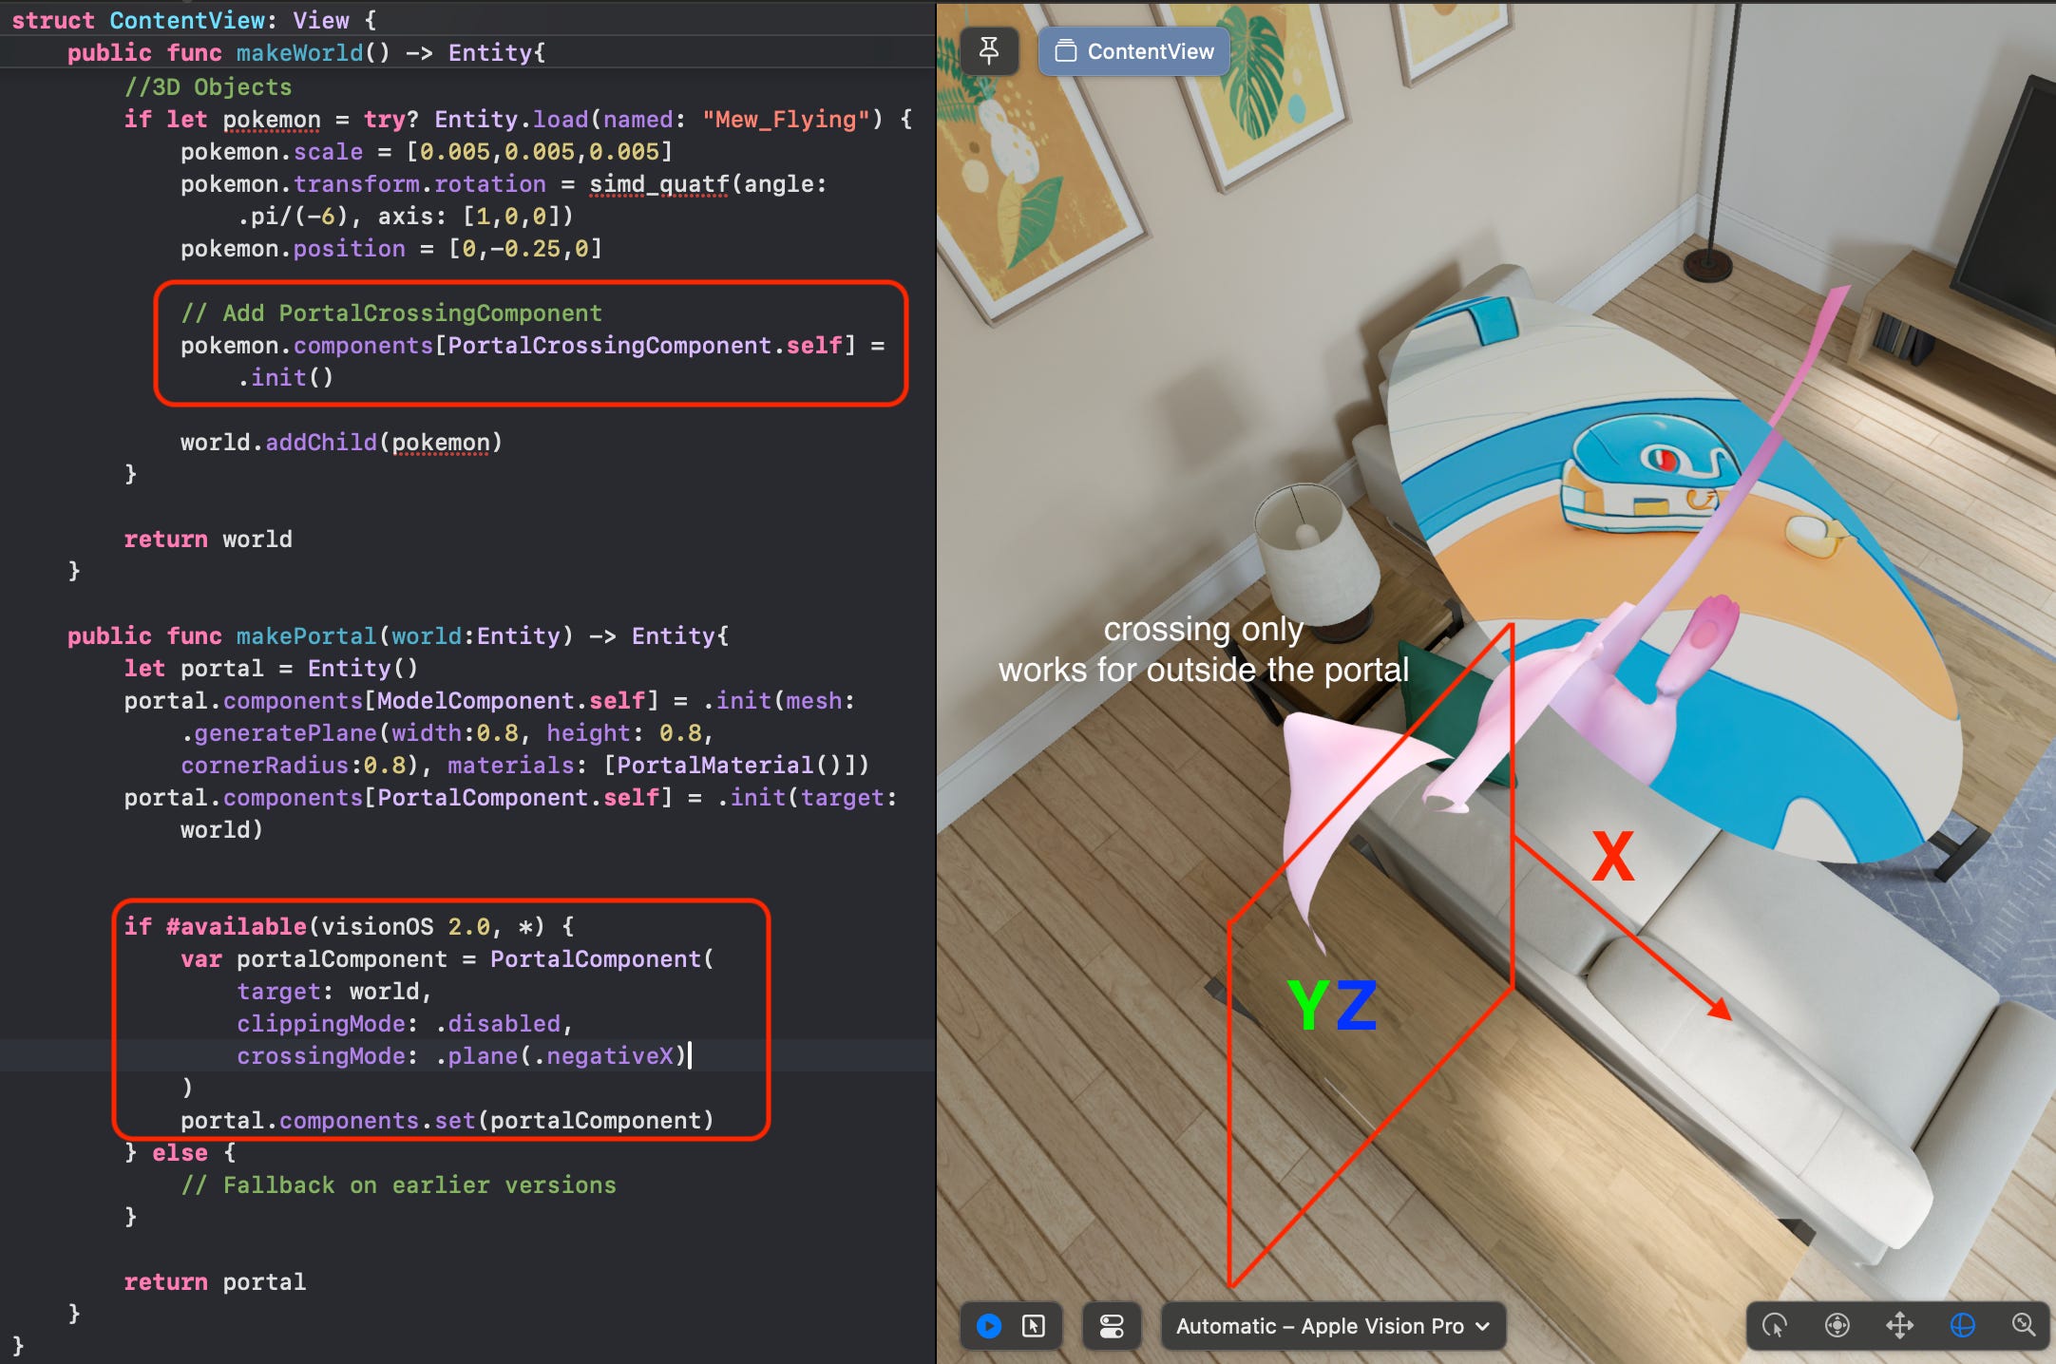Open the Automatic – Apple Vision Pro device menu
Viewport: 2056px width, 1364px height.
[x=1332, y=1325]
